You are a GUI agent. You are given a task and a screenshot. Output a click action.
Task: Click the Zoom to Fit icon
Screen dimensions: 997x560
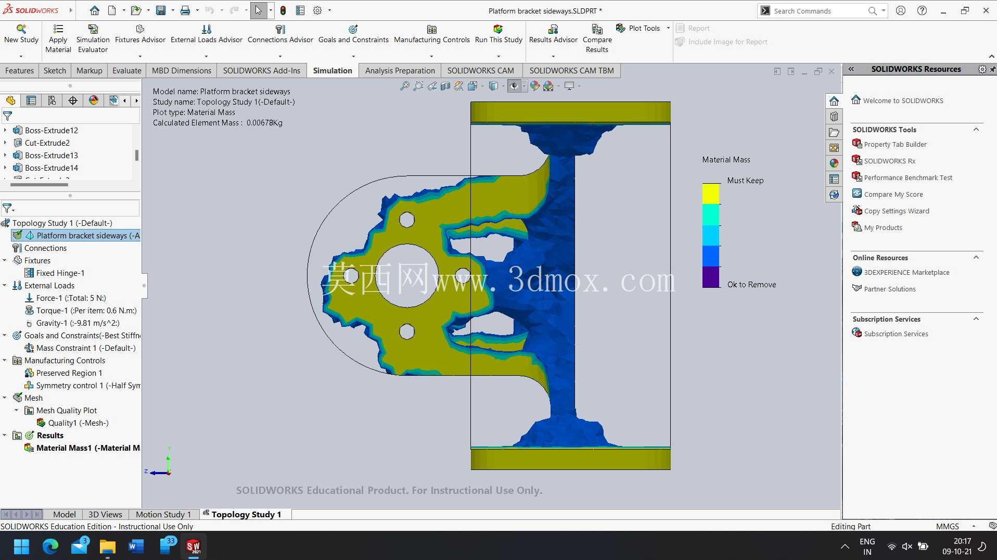point(405,86)
